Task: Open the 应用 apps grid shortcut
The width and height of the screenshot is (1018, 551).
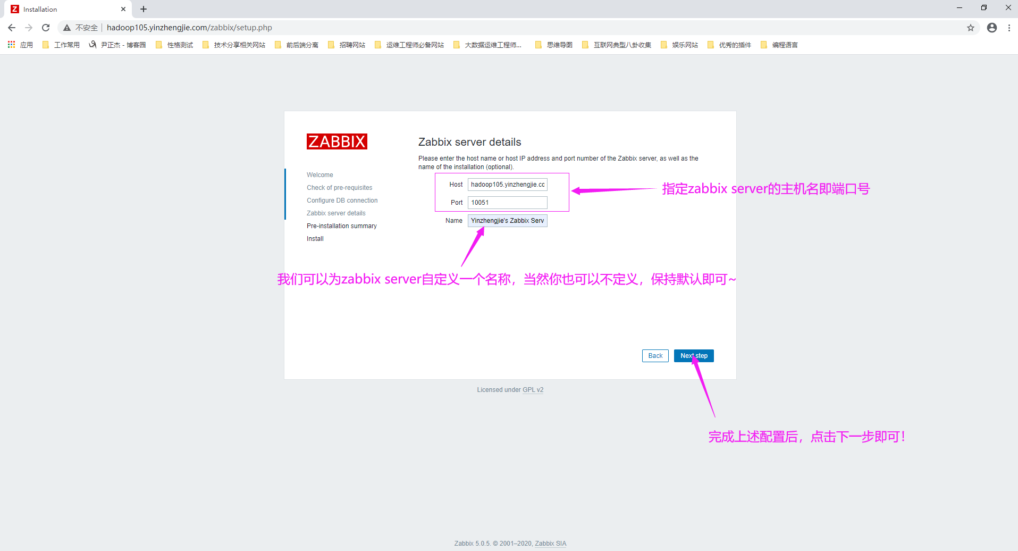Action: pyautogui.click(x=20, y=45)
